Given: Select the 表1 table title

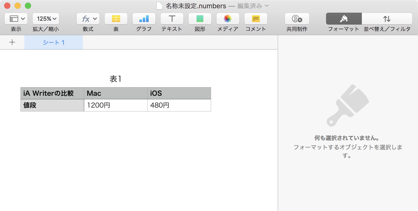Looking at the screenshot, I should click(x=116, y=79).
